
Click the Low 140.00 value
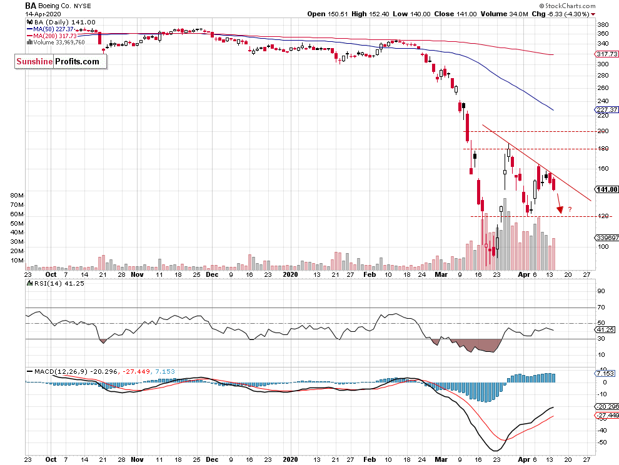coord(411,14)
